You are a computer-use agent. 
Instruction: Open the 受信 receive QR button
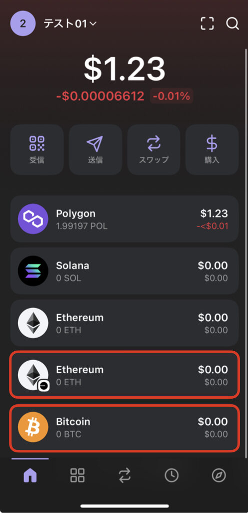pyautogui.click(x=37, y=149)
